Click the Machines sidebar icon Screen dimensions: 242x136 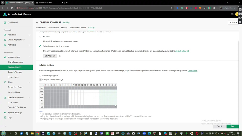pos(5,35)
